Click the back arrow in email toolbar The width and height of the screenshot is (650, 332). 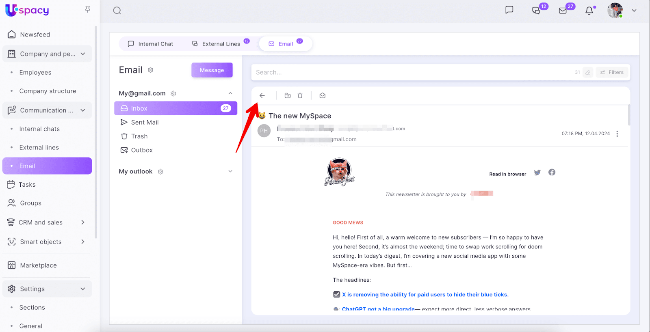pyautogui.click(x=262, y=96)
